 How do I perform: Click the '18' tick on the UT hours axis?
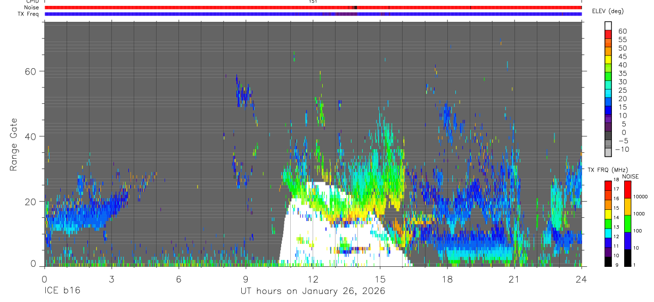click(x=447, y=279)
